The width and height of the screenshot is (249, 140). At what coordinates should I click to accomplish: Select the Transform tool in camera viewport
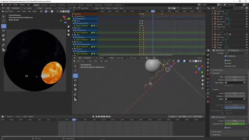pos(4,40)
